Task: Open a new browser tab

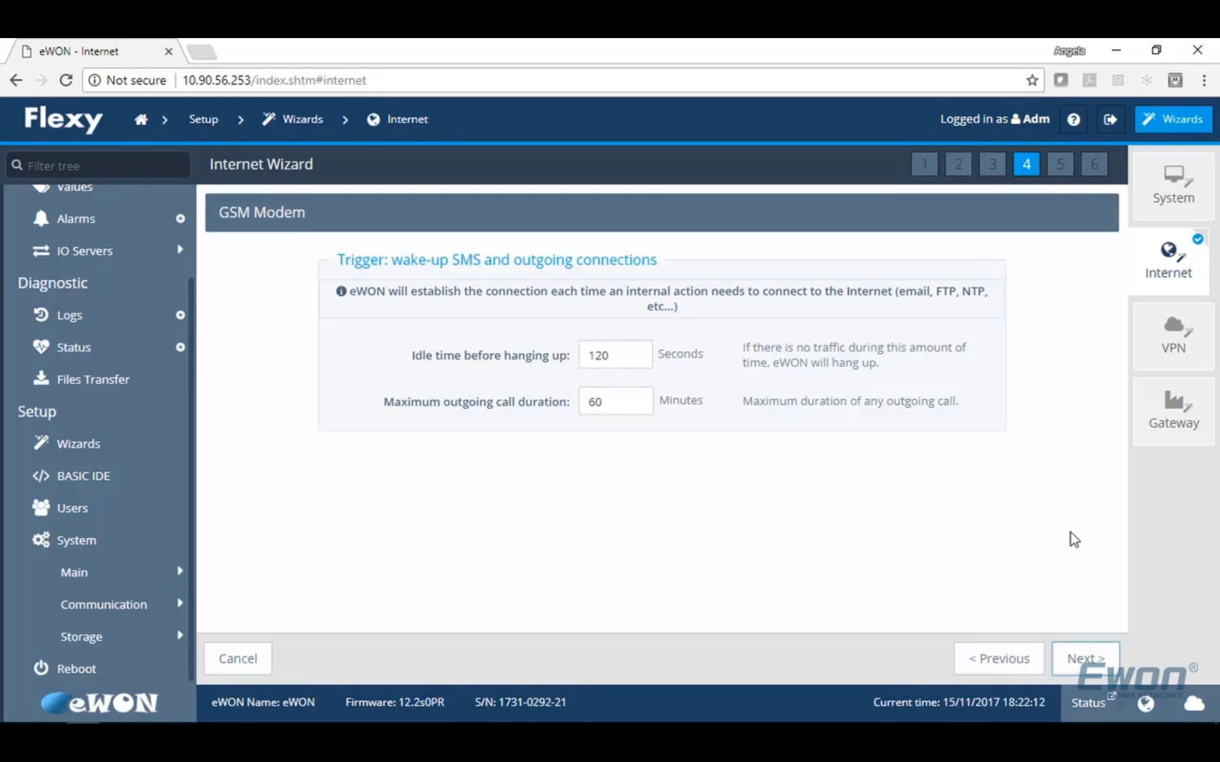Action: click(202, 51)
